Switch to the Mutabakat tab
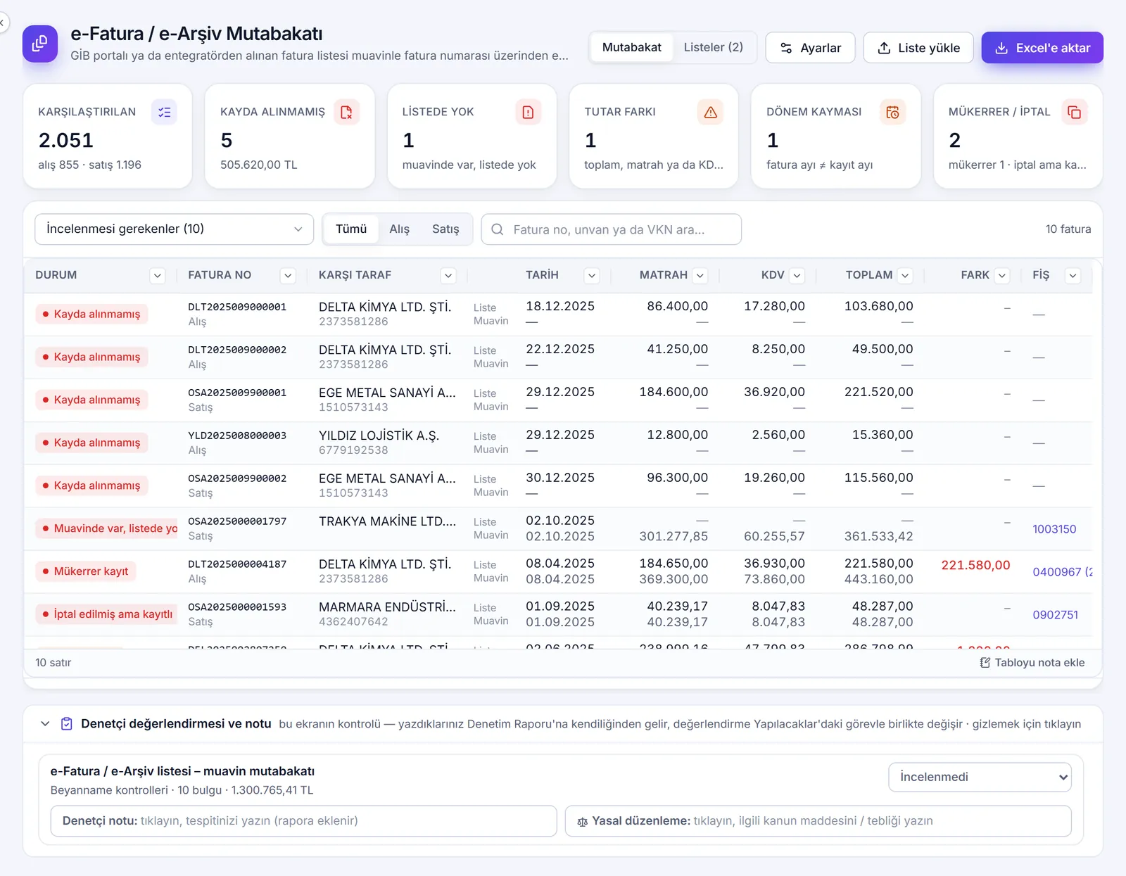The height and width of the screenshot is (876, 1126). (x=631, y=47)
